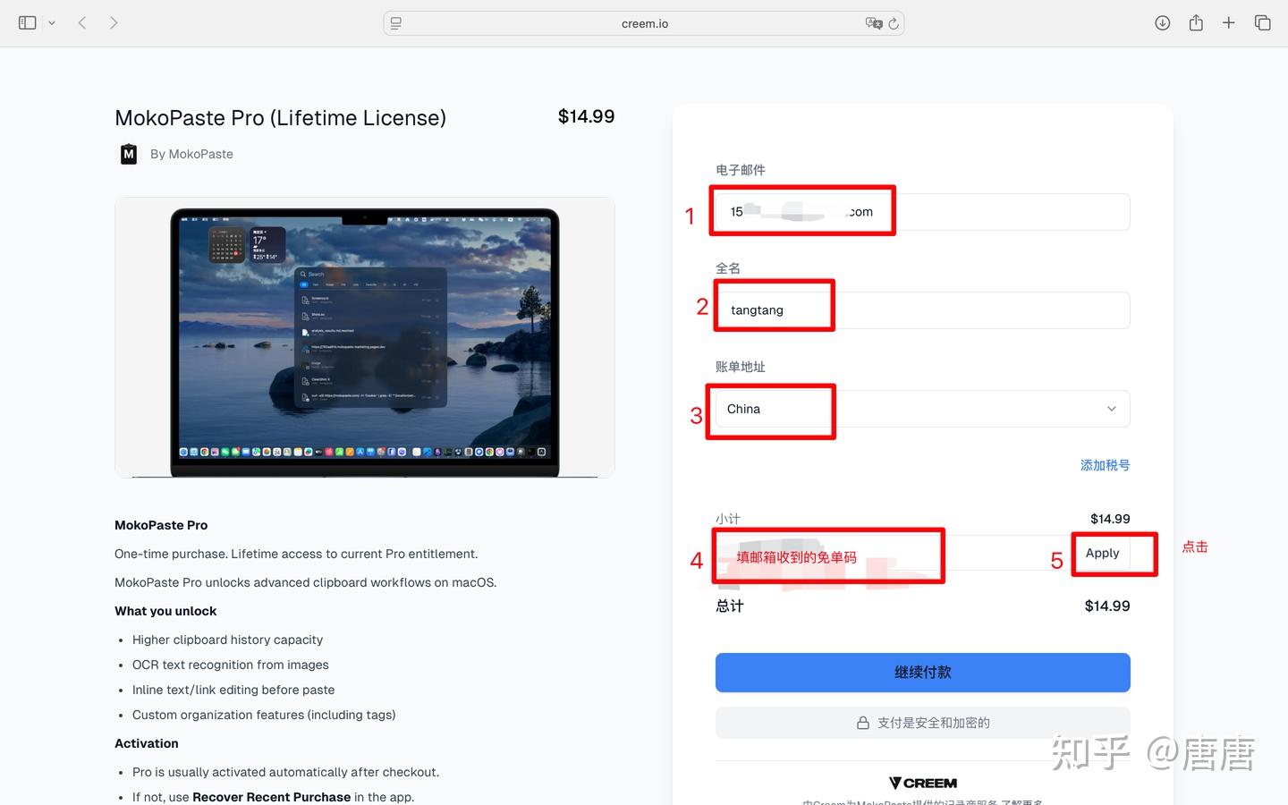Click the 总计 total label
1288x805 pixels.
point(729,606)
